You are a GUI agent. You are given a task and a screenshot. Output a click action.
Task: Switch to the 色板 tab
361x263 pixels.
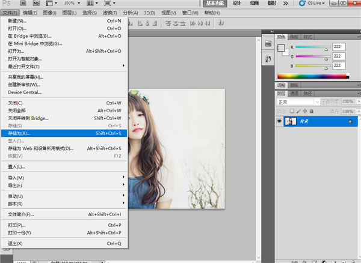(295, 37)
